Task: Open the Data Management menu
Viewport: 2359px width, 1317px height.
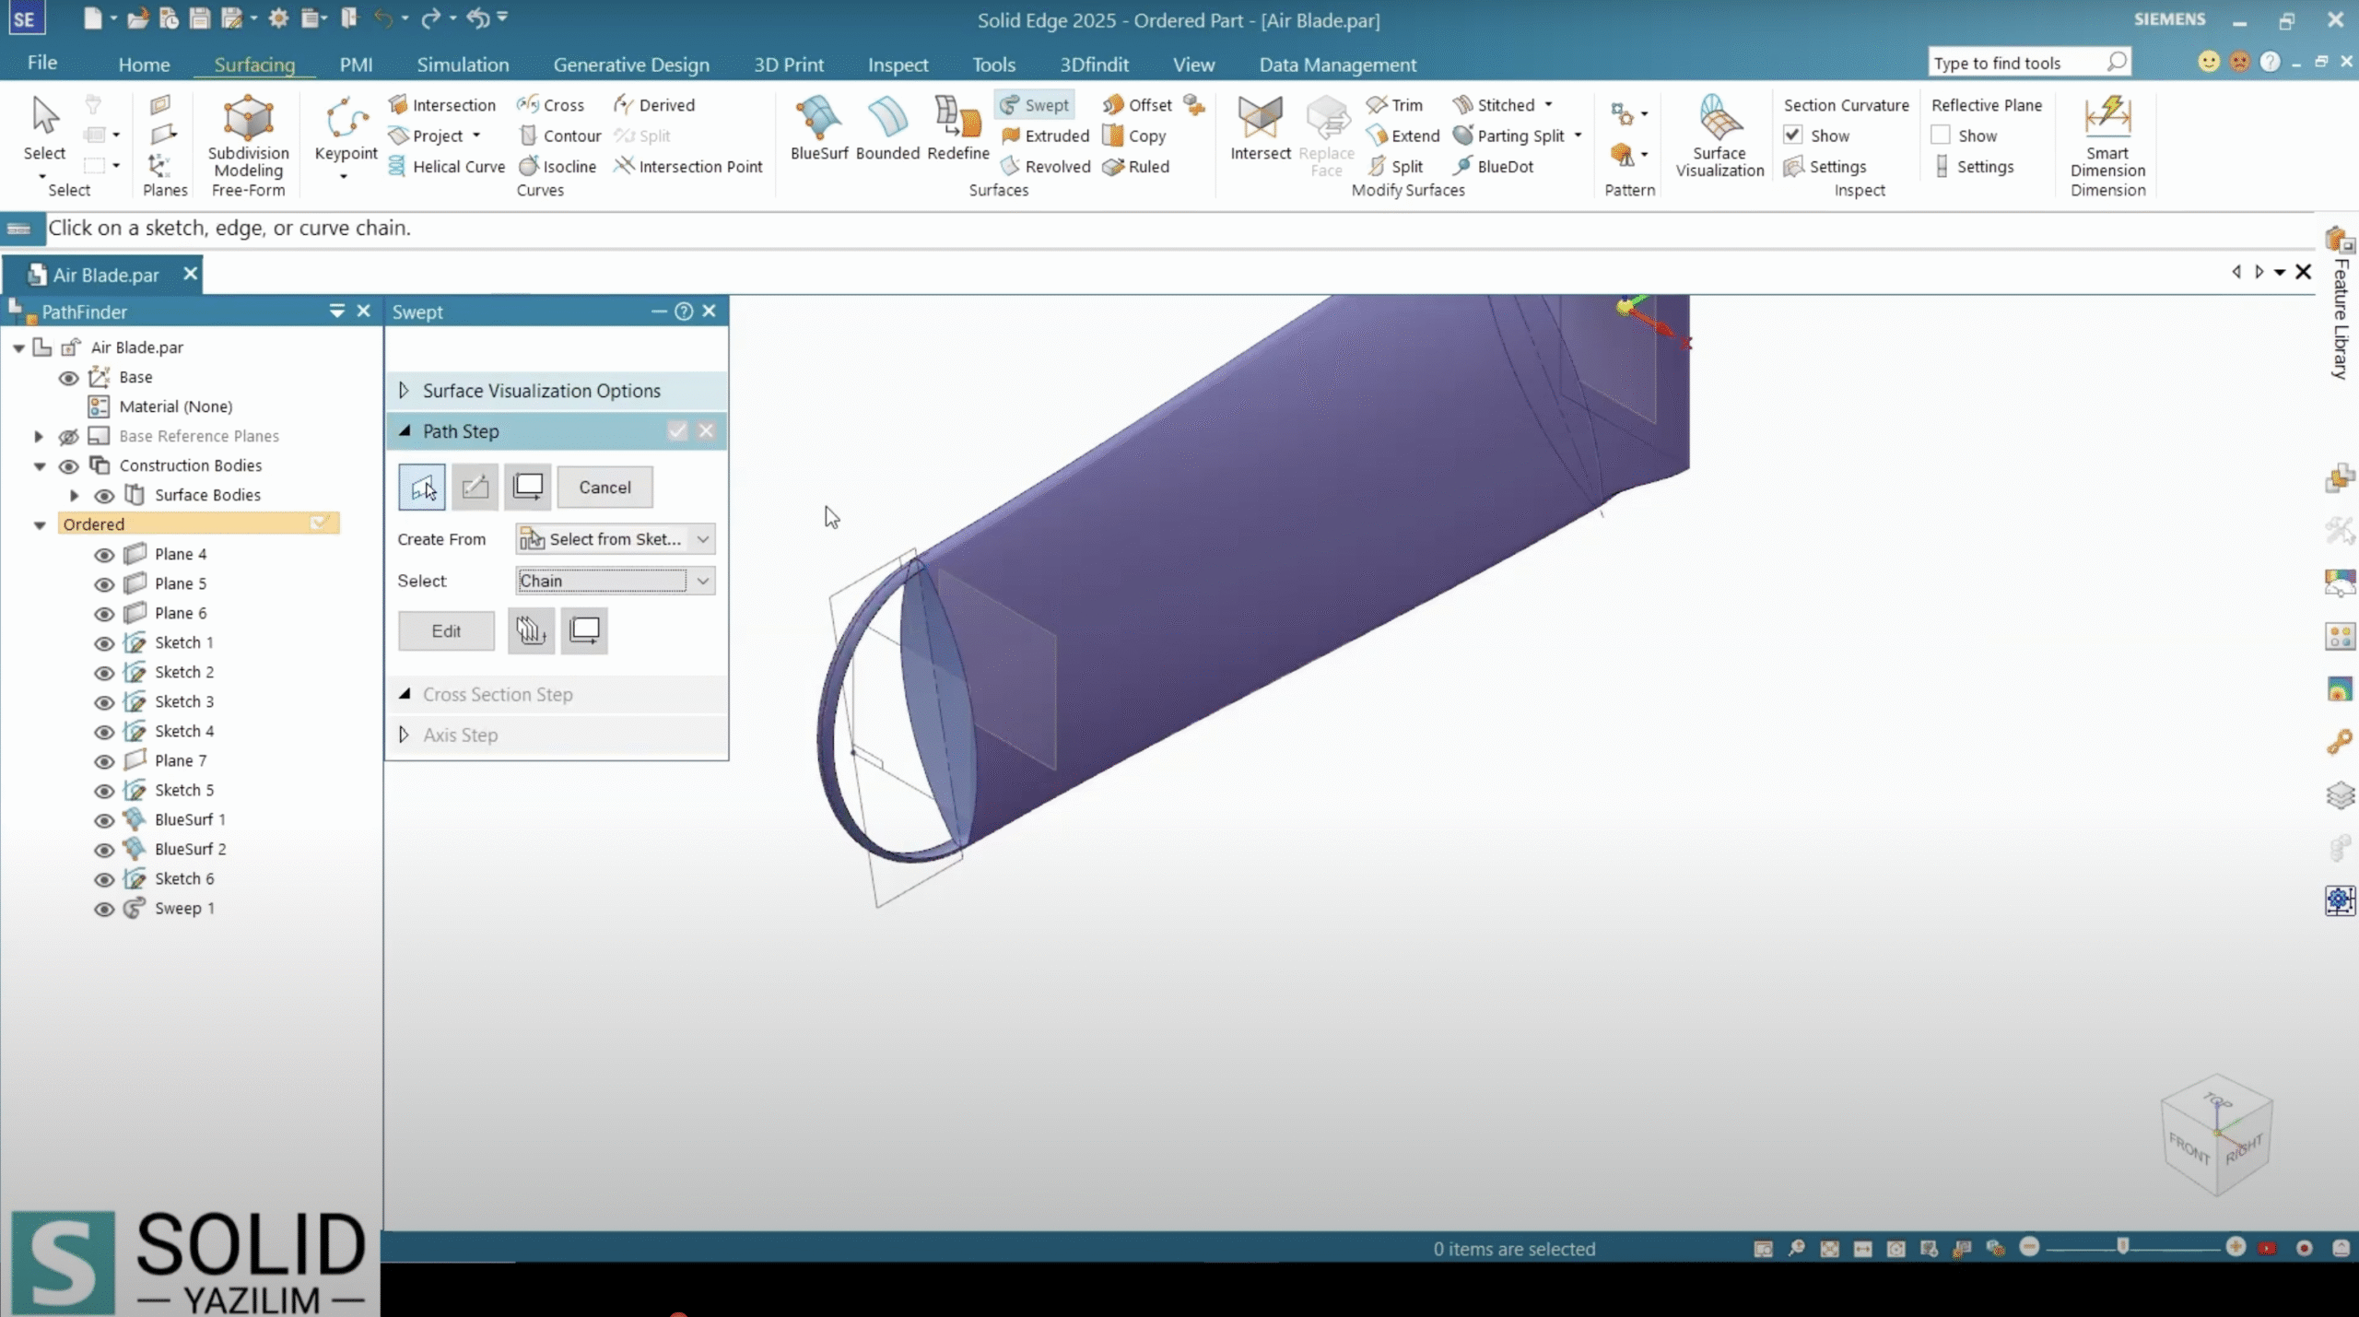Action: (x=1337, y=64)
